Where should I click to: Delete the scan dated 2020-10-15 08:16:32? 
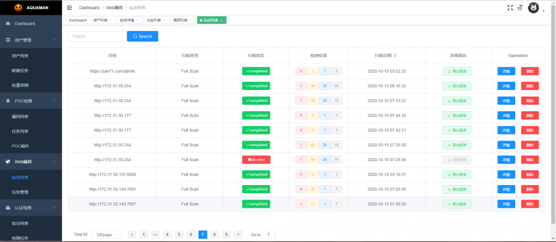click(530, 86)
